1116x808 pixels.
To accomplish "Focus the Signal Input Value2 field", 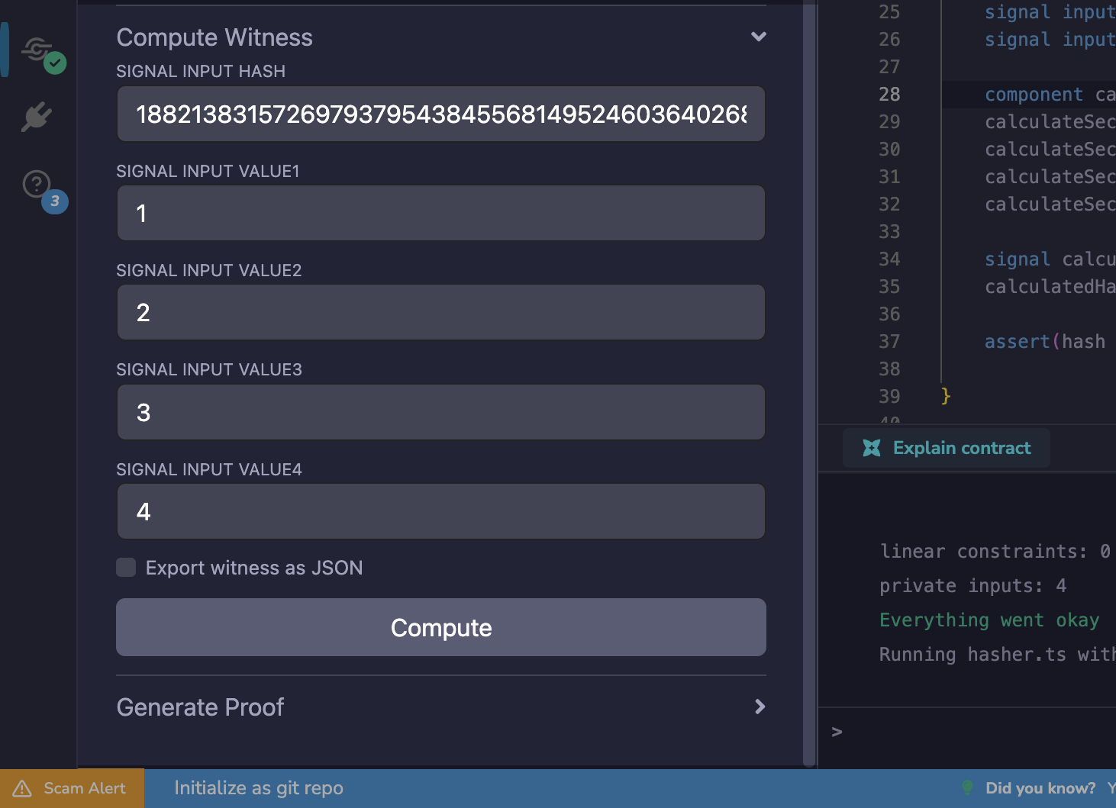I will coord(441,312).
